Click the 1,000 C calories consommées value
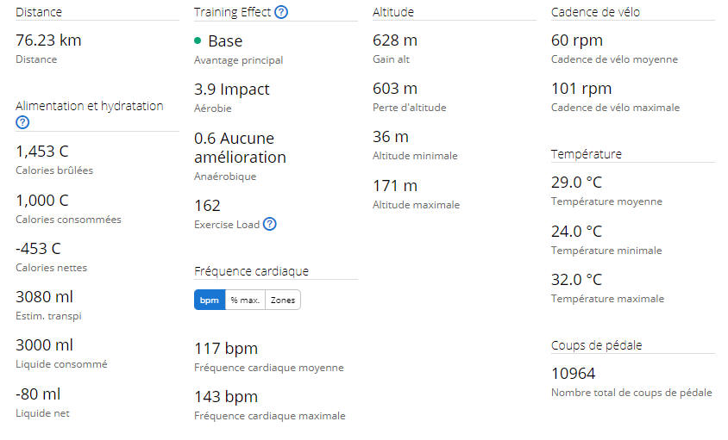Viewport: 728px width, 440px height. tap(41, 201)
